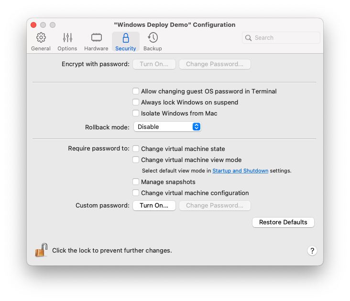Check Isolate Windows from Mac
350x301 pixels.
tap(136, 114)
